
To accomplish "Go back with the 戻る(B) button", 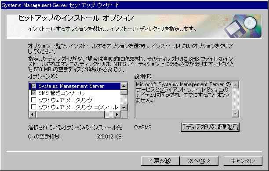I will pos(160,161).
